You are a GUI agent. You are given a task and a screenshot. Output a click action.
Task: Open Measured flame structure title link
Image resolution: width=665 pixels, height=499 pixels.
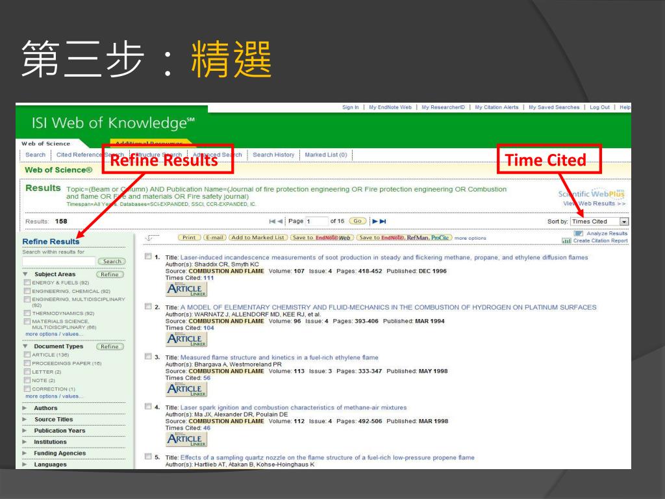point(279,357)
